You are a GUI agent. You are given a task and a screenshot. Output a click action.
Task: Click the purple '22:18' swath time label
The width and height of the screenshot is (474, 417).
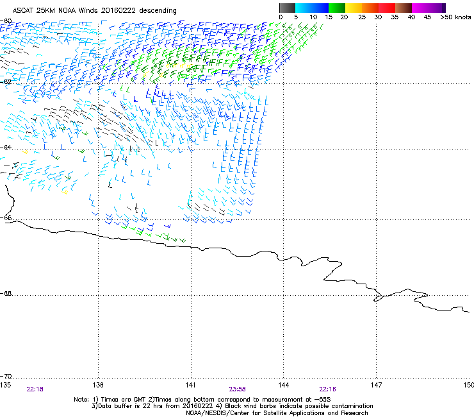coord(35,389)
